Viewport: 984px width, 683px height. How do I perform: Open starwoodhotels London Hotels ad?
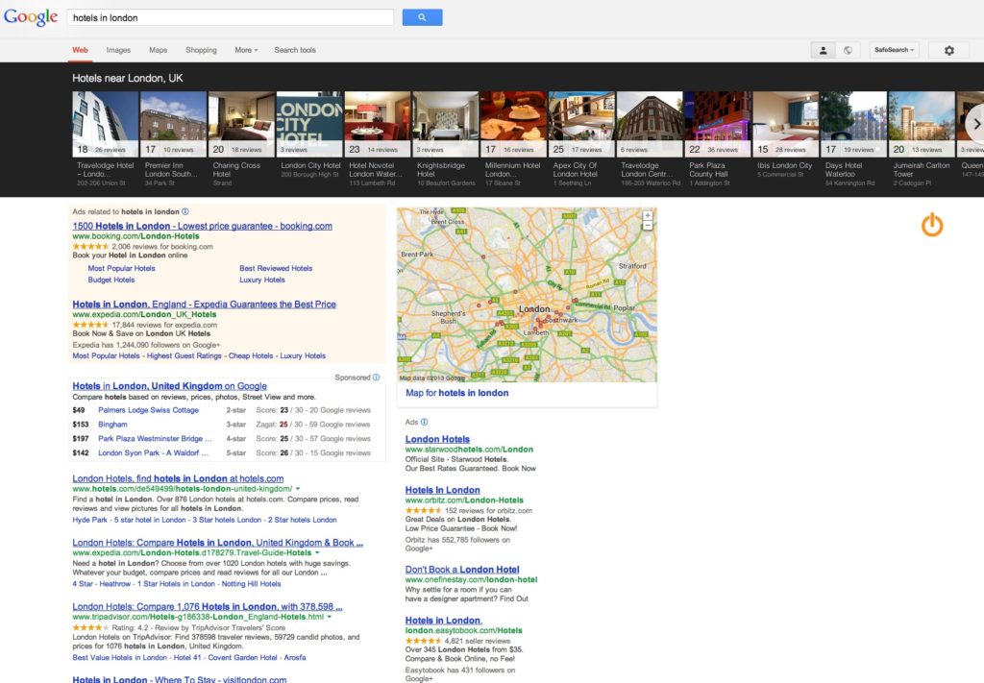pyautogui.click(x=437, y=439)
